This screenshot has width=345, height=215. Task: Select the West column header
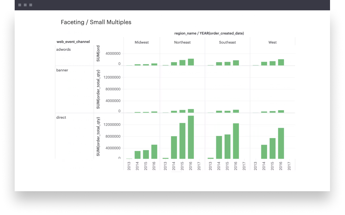[x=272, y=42]
